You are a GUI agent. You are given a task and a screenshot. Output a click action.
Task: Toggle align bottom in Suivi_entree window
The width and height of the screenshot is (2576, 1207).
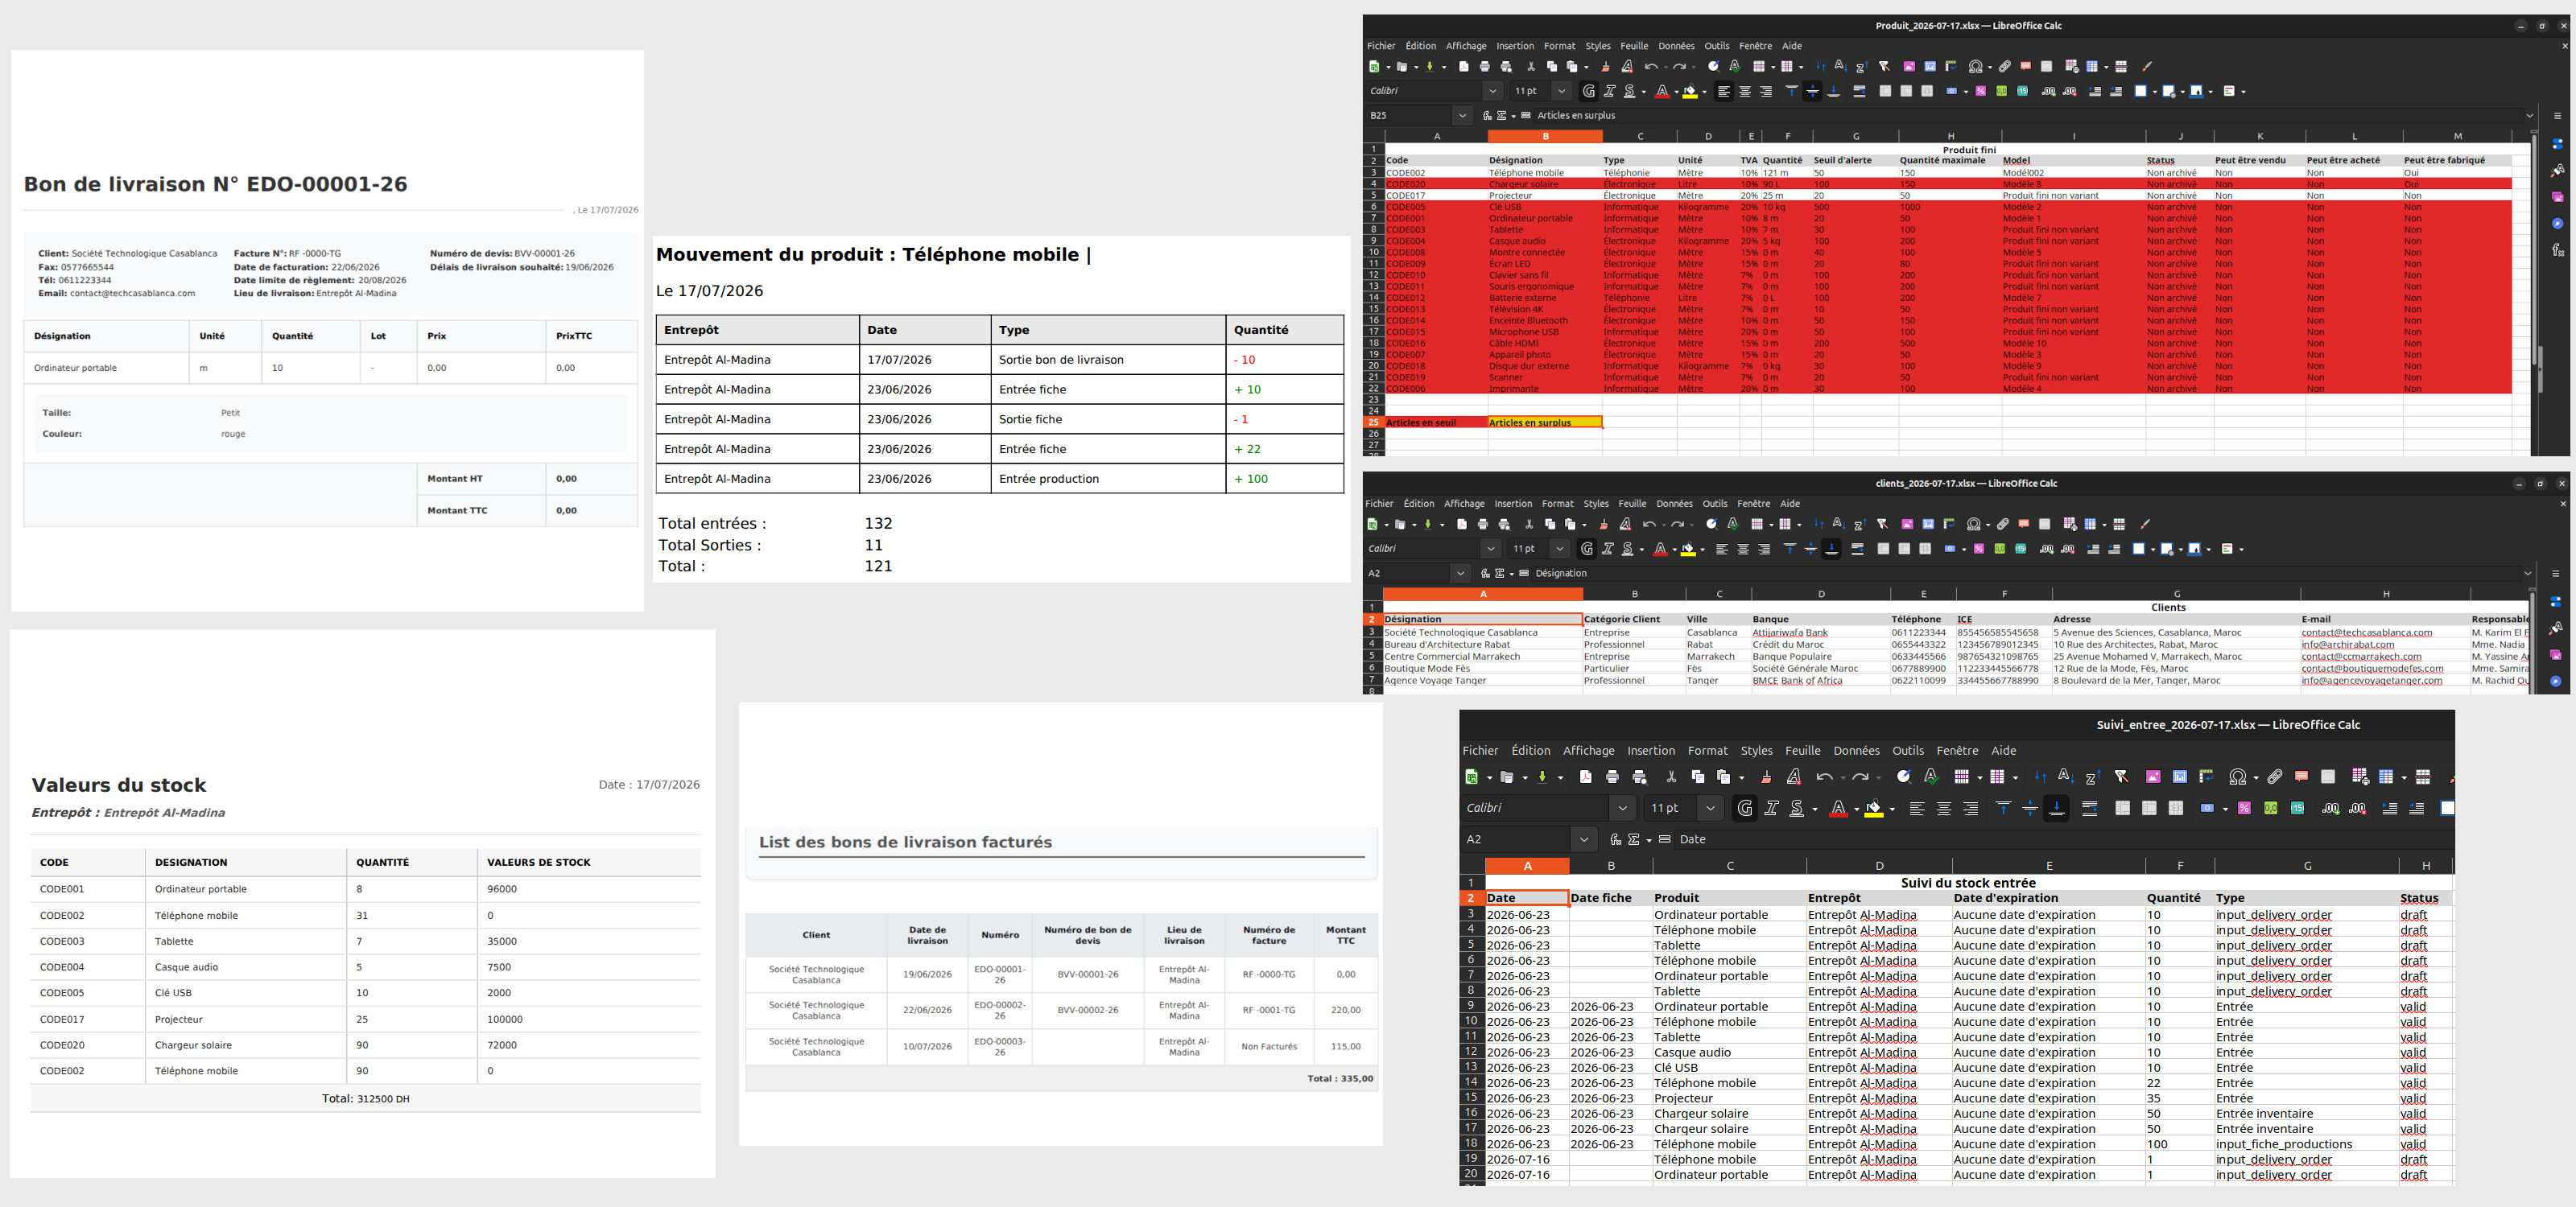point(2057,809)
